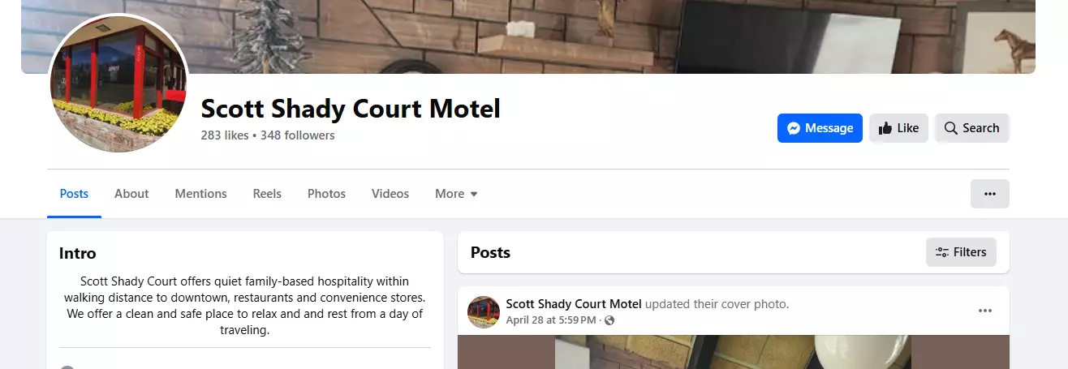Open the large round profile picture

(119, 84)
